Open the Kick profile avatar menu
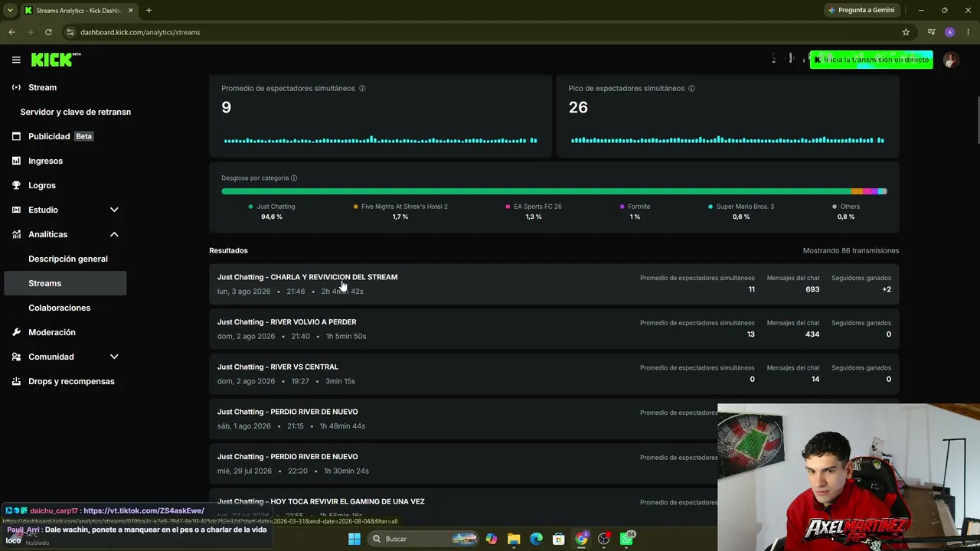This screenshot has height=551, width=980. pos(951,60)
